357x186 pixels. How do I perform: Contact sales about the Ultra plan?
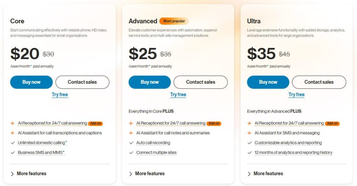[319, 82]
